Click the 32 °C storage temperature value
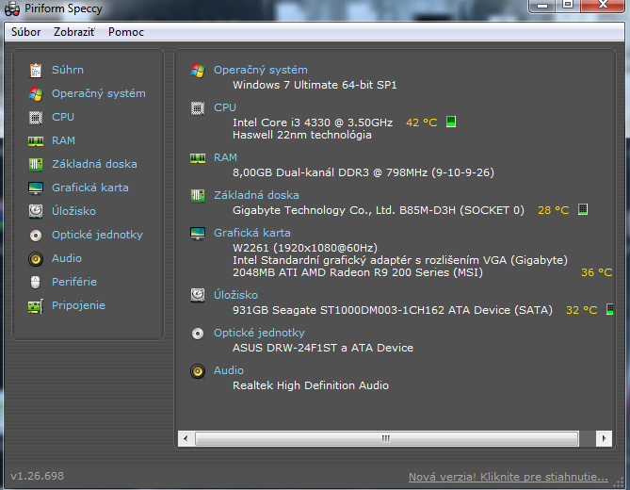This screenshot has height=490, width=630. tap(581, 310)
